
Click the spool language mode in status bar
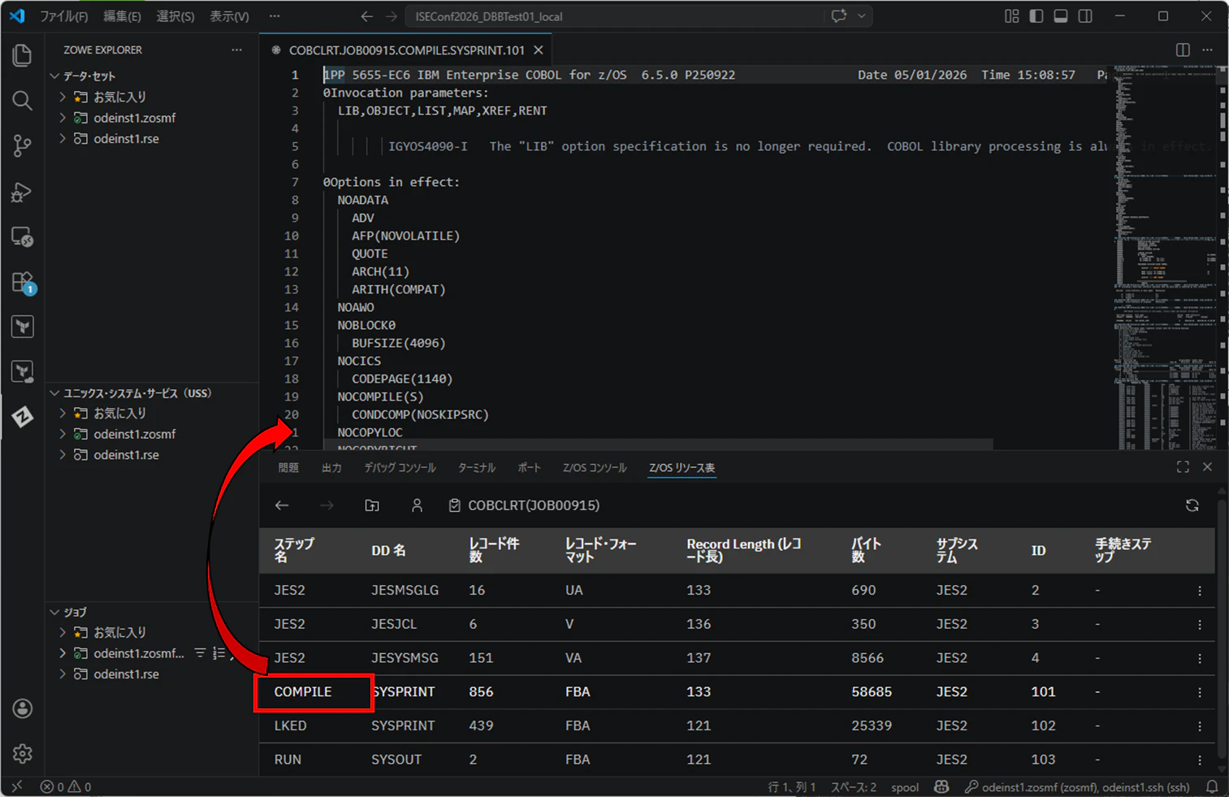click(x=905, y=787)
